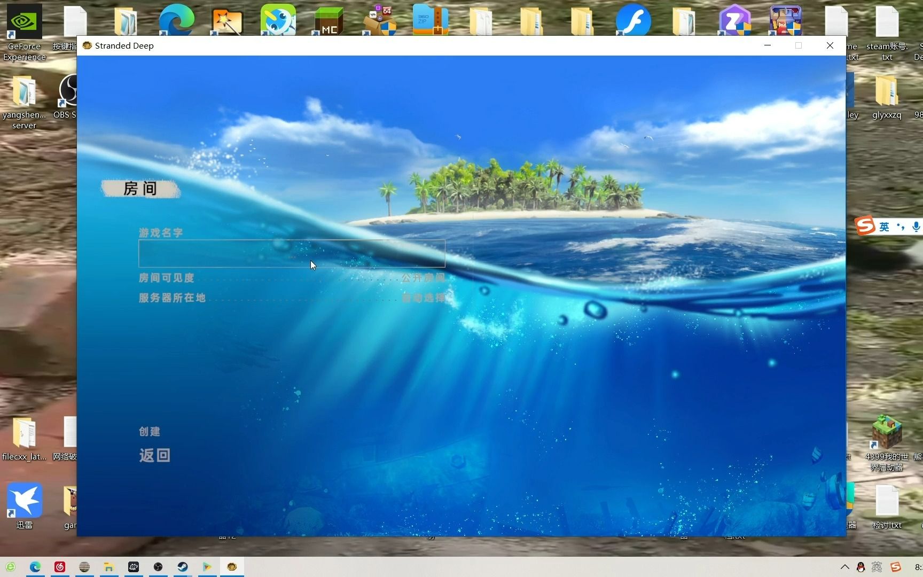Open 4399我的世界启动器 launcher shortcut
923x577 pixels.
[x=887, y=443]
